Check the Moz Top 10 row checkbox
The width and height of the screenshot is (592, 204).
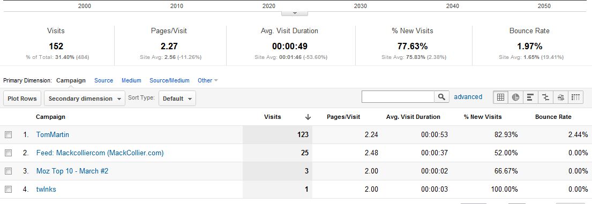[9, 171]
